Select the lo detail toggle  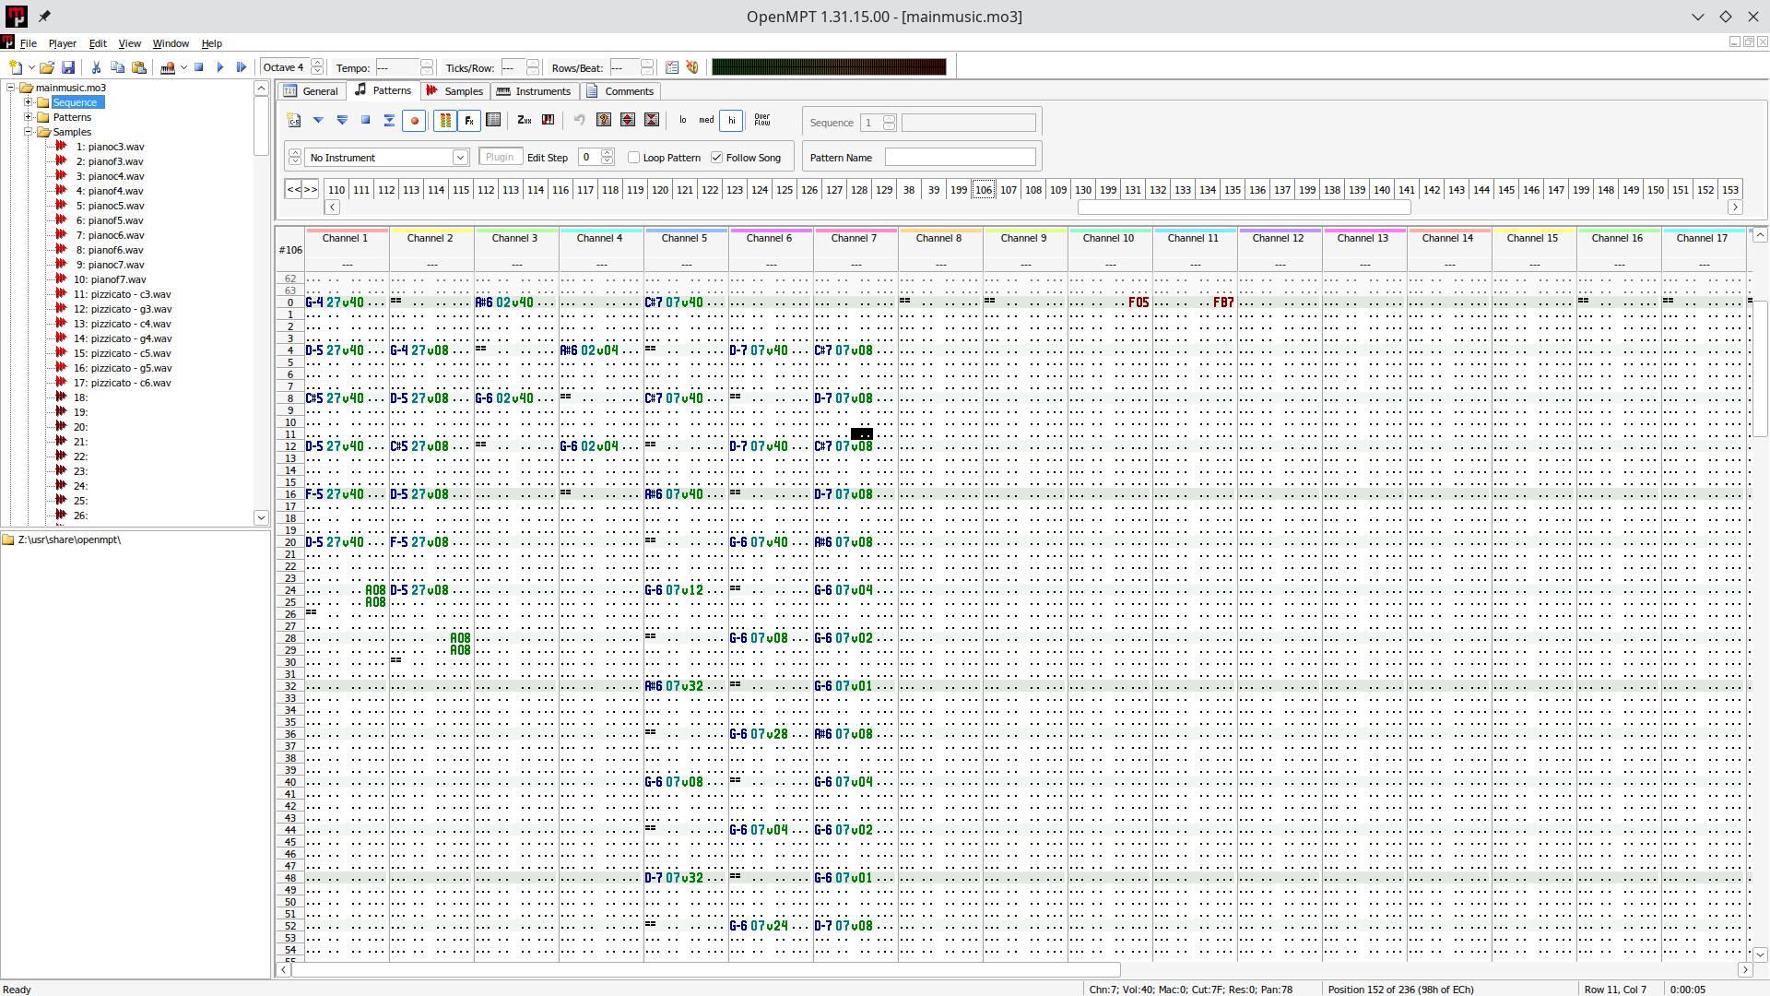pos(682,120)
